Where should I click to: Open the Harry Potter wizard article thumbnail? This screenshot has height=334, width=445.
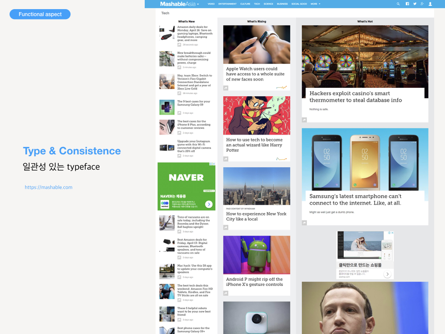[256, 115]
